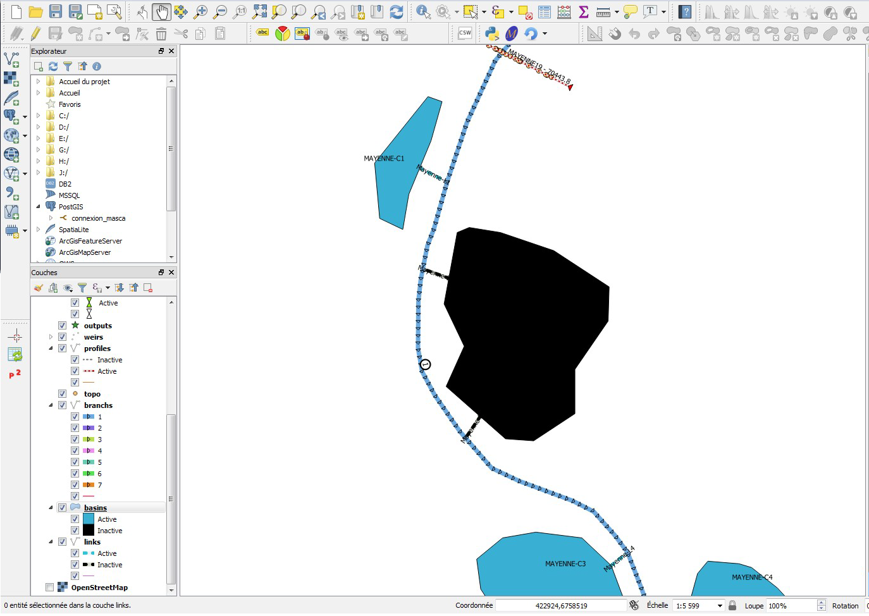Open the blue M plugin icon

(511, 33)
